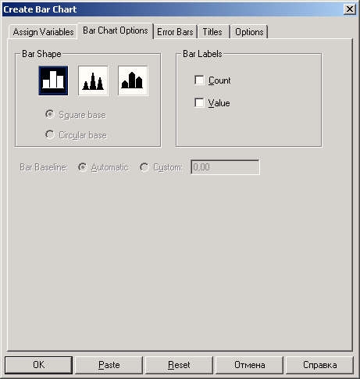The width and height of the screenshot is (360, 379).
Task: Pick the obelisk bar shape icon
Action: point(133,80)
